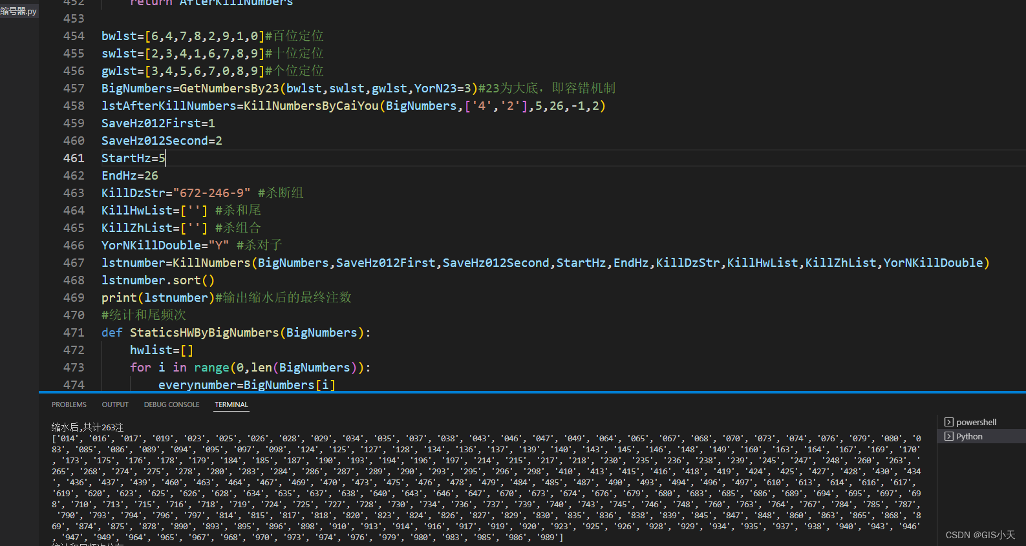
Task: Click the 'print(lstnumber)' statement
Action: [158, 297]
